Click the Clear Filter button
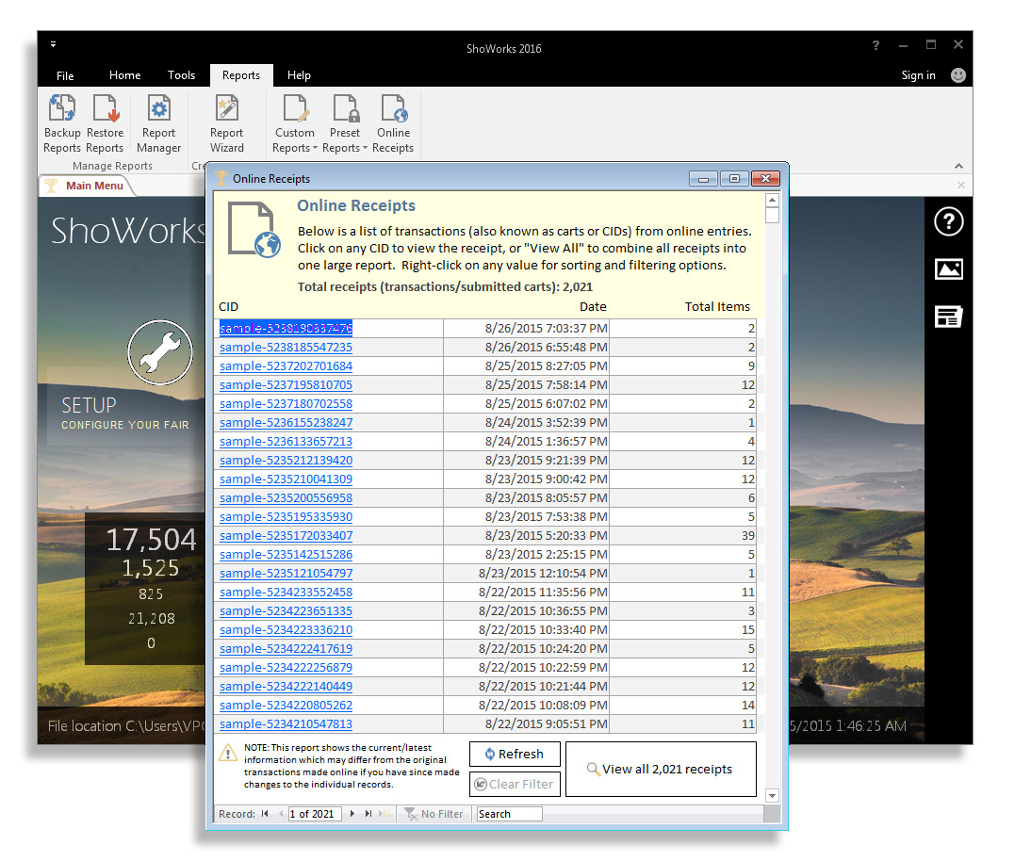1031x861 pixels. [515, 784]
